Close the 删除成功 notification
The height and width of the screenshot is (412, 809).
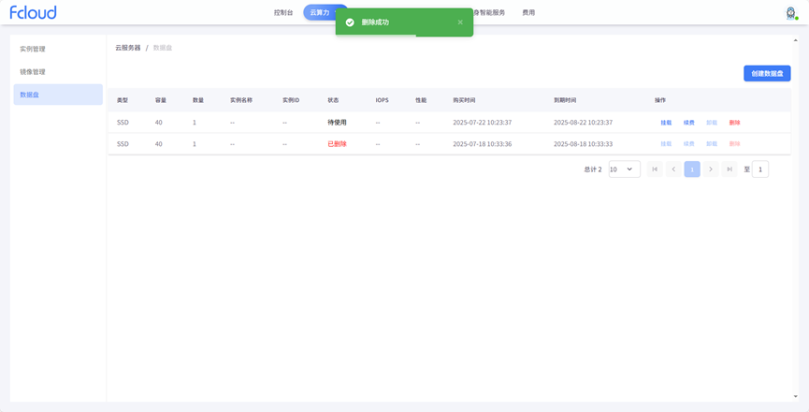coord(460,22)
